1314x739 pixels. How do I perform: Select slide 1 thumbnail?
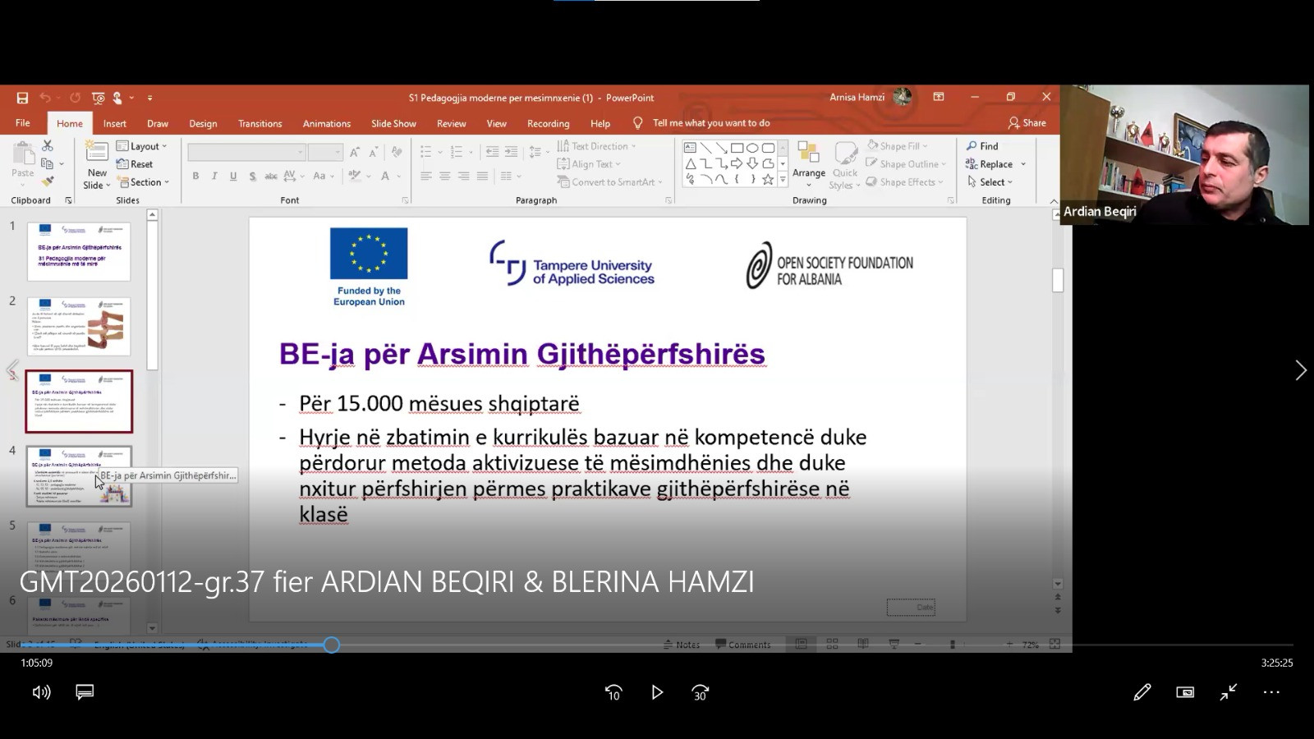coord(79,251)
